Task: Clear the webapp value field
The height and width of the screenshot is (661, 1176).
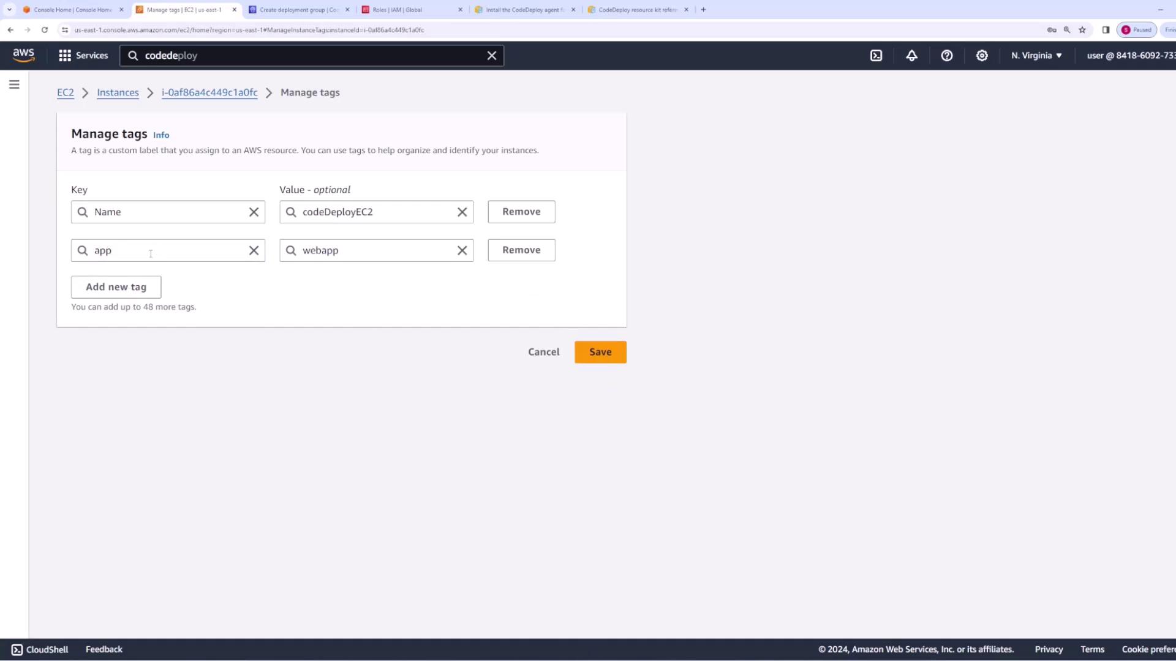Action: coord(462,250)
